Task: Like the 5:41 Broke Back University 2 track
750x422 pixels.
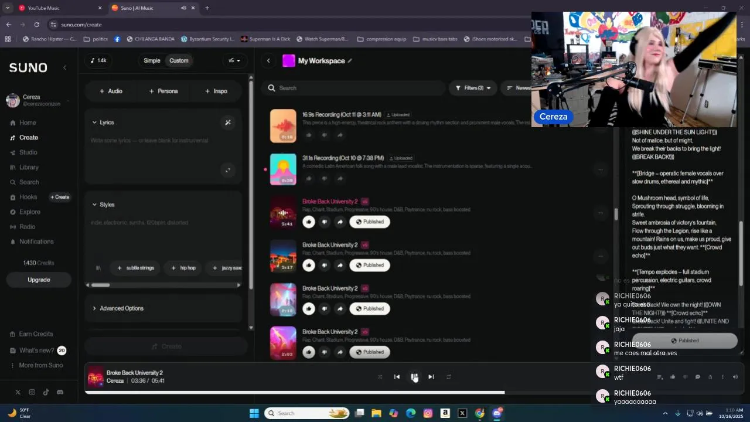Action: point(309,222)
